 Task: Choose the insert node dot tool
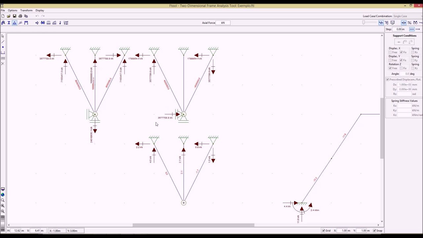3,47
